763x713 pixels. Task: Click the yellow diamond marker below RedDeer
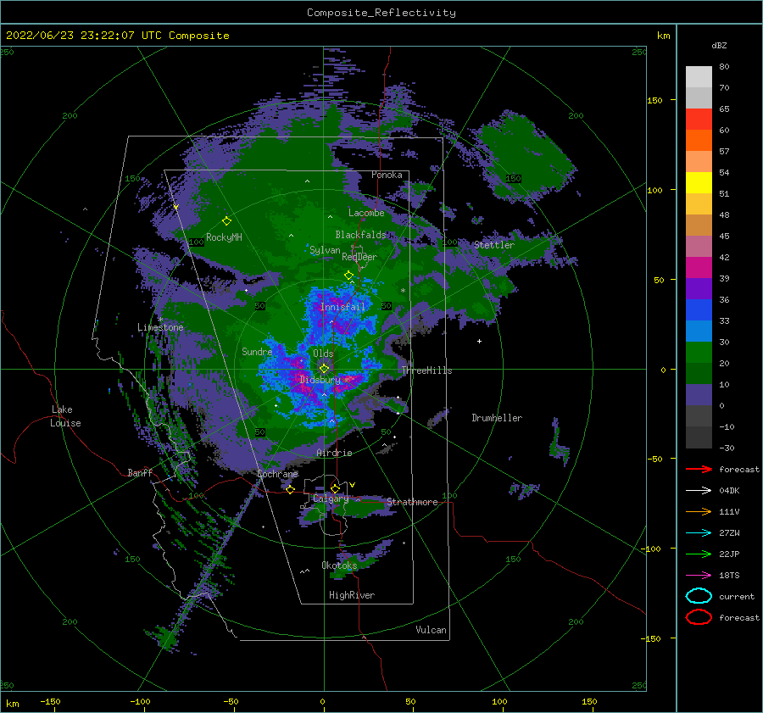point(348,276)
